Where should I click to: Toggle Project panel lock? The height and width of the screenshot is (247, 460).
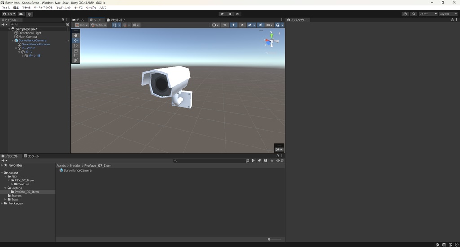[x=278, y=156]
